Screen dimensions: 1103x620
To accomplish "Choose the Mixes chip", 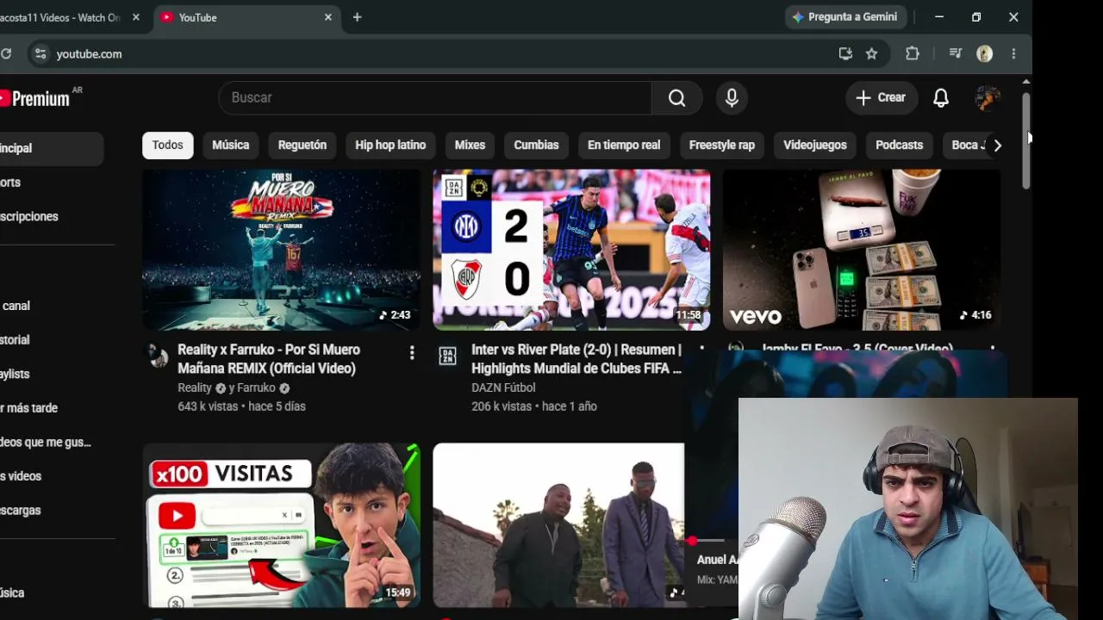I will coord(470,146).
